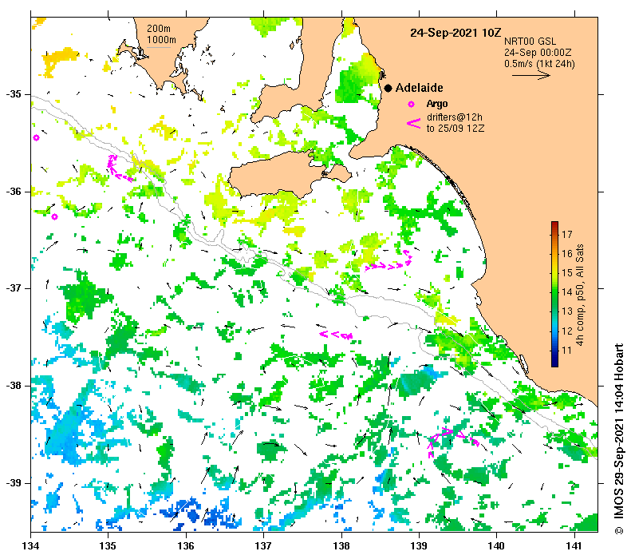Click the velocity scale reference arrow
Image resolution: width=631 pixels, height=559 pixels.
530,75
